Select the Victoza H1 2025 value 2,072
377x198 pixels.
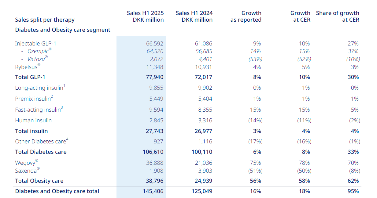pos(157,59)
